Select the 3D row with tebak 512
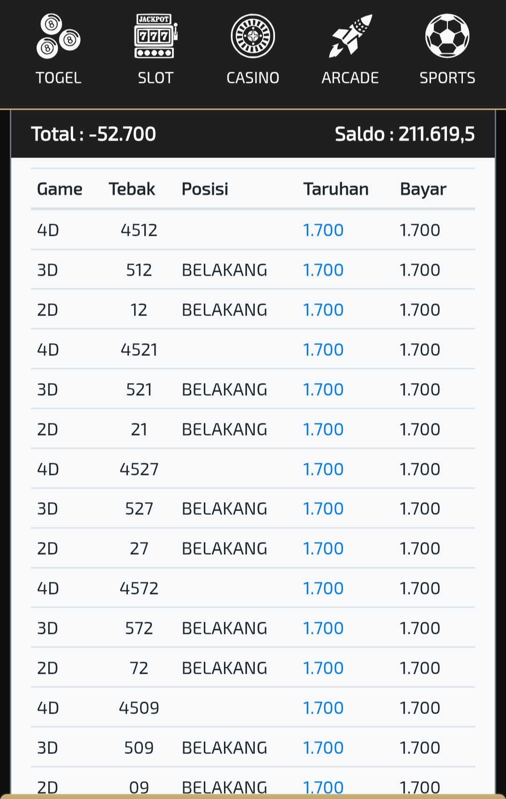 pos(139,270)
